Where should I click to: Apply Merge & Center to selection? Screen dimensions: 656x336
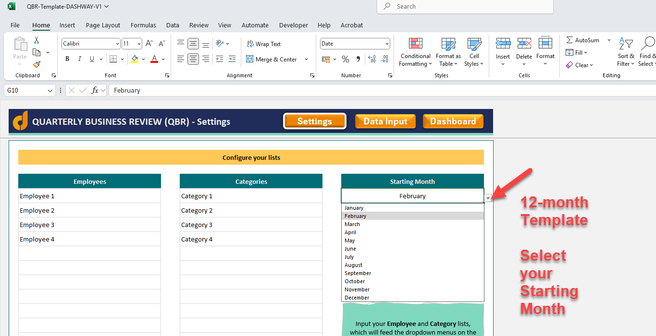(x=273, y=59)
